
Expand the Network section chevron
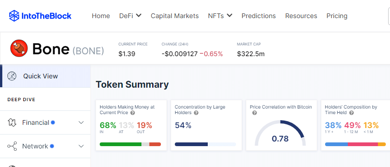(81, 146)
